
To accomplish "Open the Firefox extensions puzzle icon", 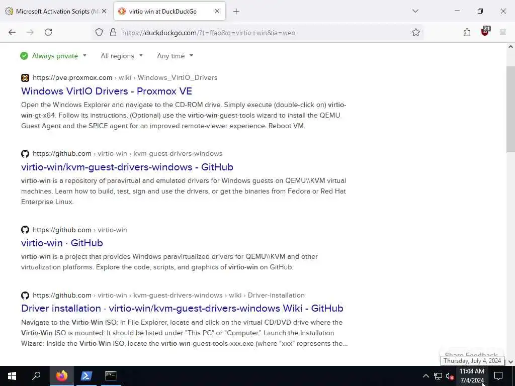I will pos(467,33).
